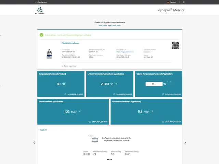This screenshot has width=219, height=164.
Task: Open the Deutsch language dropdown
Action: click(x=173, y=2)
